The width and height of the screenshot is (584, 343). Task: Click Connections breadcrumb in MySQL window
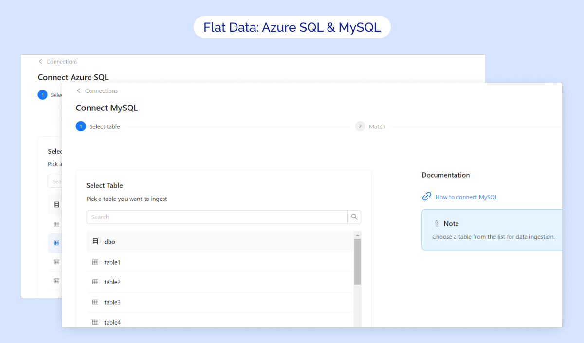(x=101, y=91)
